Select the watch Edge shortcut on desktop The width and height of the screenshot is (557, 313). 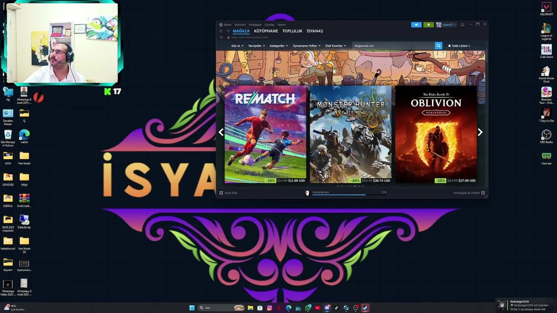(24, 137)
